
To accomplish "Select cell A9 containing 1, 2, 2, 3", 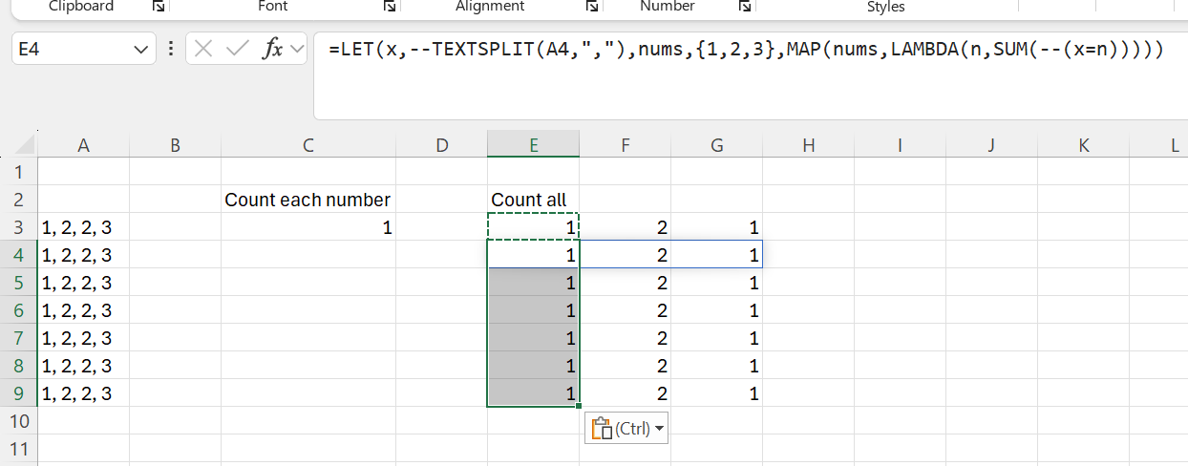I will 83,393.
